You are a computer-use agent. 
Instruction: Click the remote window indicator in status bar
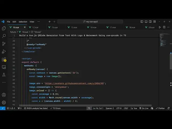3,108
